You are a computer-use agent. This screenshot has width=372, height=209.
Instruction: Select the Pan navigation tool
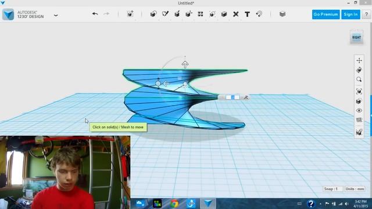coord(359,60)
